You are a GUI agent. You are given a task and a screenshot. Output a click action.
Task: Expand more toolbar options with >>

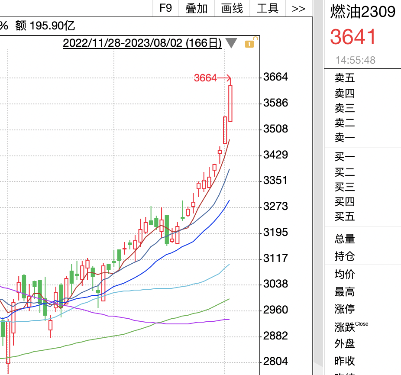pyautogui.click(x=298, y=8)
